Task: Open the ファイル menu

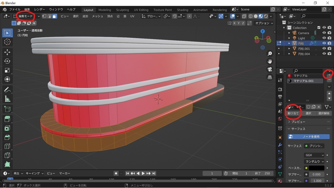Action: pyautogui.click(x=15, y=9)
